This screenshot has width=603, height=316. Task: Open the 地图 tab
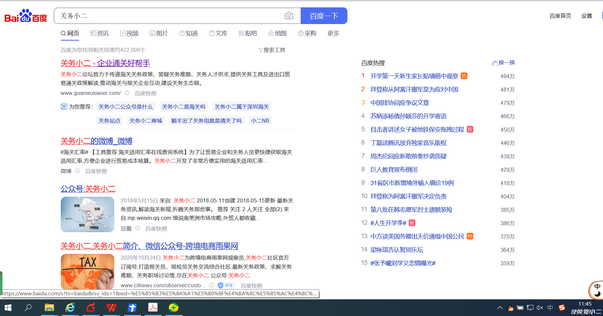point(277,33)
